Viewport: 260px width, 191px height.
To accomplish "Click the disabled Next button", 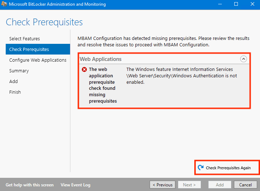I will (189, 185).
